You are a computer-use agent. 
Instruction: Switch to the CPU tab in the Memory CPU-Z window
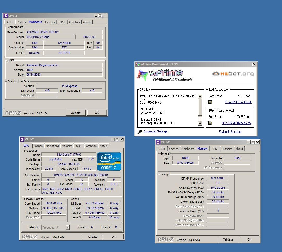[162, 149]
